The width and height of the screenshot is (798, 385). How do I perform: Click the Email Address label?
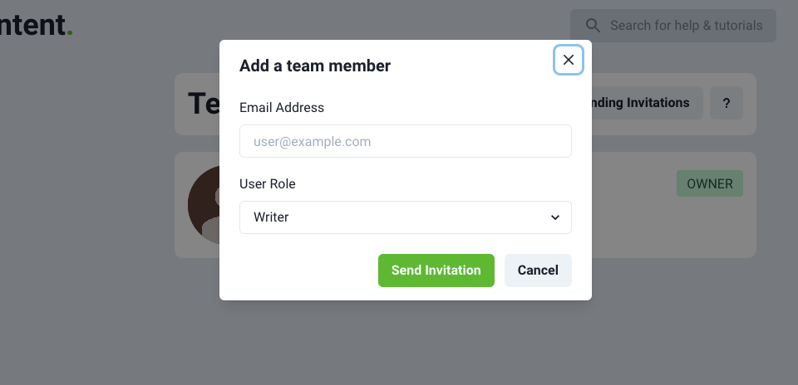click(x=282, y=108)
